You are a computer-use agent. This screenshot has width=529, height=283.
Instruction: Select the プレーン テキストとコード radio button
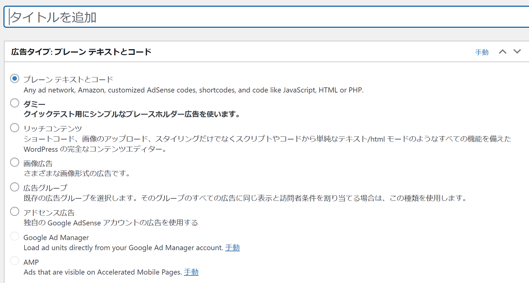point(14,78)
